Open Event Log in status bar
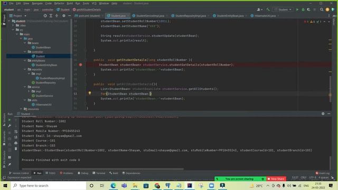Image resolution: width=338 pixels, height=190 pixels. tap(323, 173)
